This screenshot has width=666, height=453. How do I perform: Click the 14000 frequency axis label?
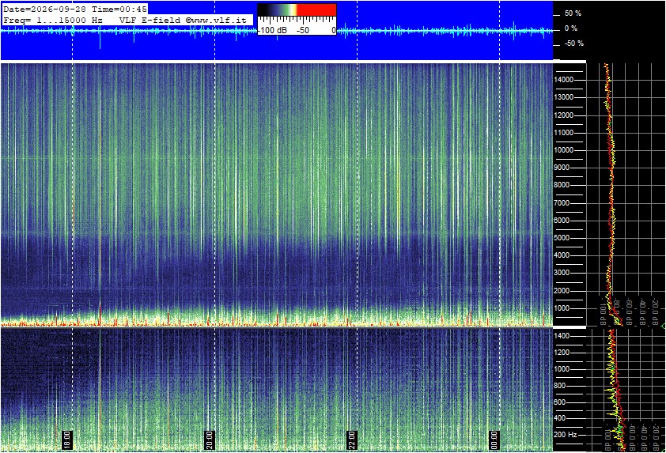pos(564,80)
